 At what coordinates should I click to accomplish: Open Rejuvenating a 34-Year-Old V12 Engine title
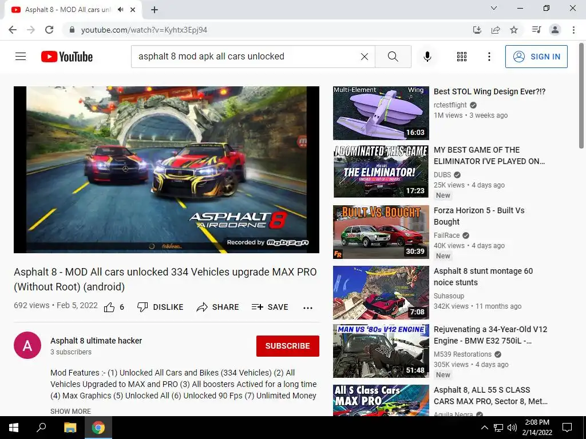pos(490,335)
